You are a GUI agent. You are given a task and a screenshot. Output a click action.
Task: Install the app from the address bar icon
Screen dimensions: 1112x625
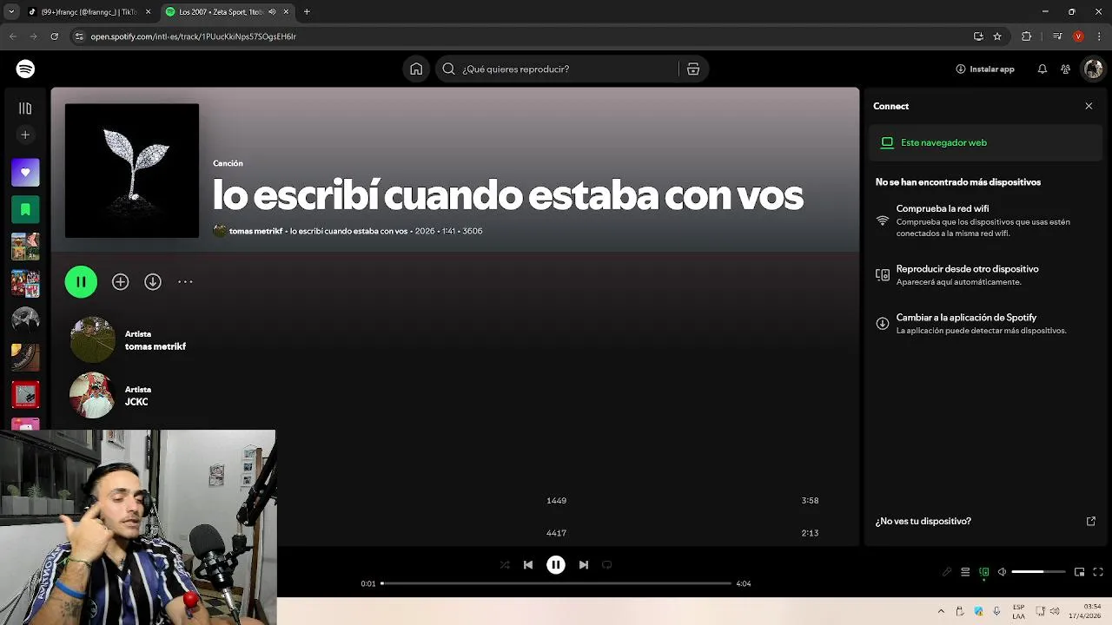click(x=978, y=36)
